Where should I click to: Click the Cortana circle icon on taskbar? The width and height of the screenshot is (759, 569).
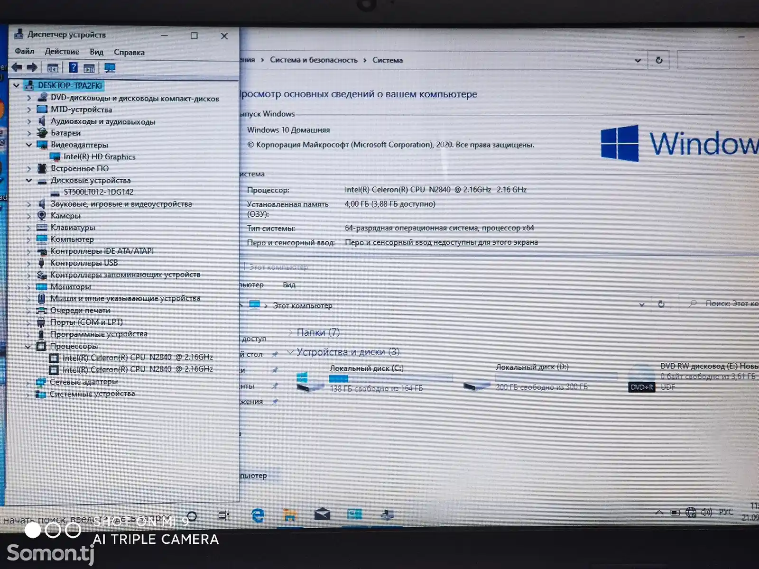(x=192, y=516)
